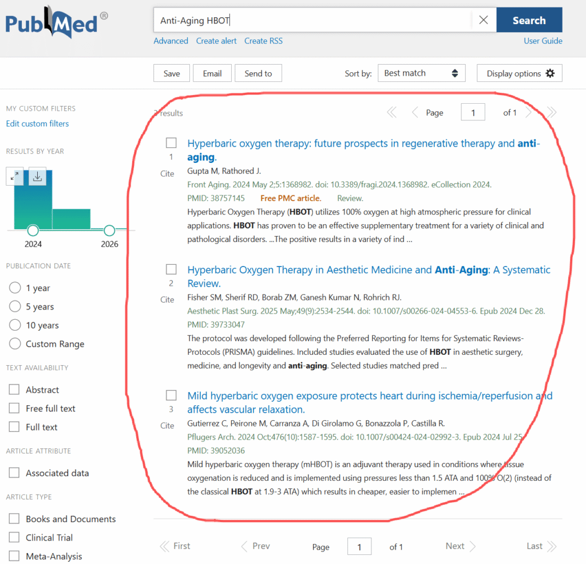Click authors Gupta M, Rathored J.

point(224,171)
